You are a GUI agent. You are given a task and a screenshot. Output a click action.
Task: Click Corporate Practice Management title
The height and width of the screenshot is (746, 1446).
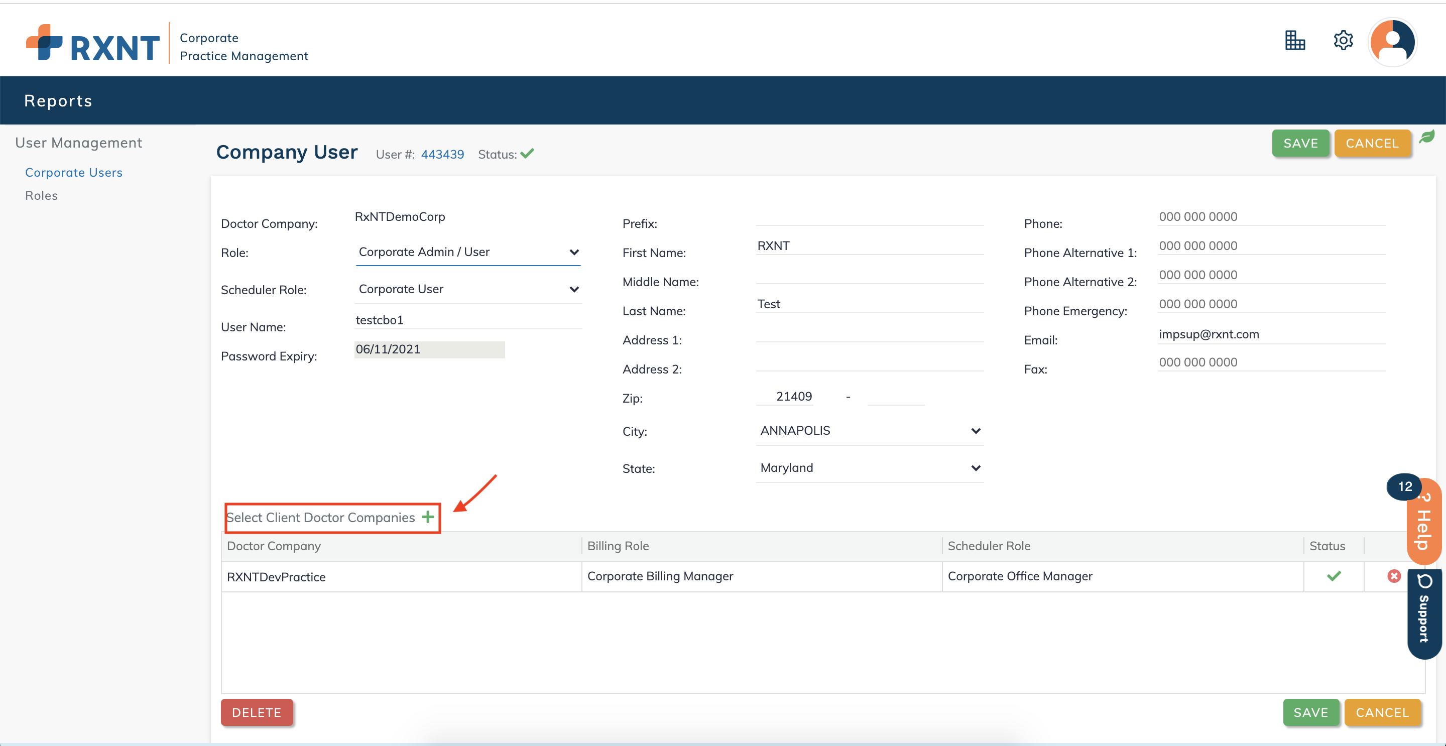coord(244,47)
